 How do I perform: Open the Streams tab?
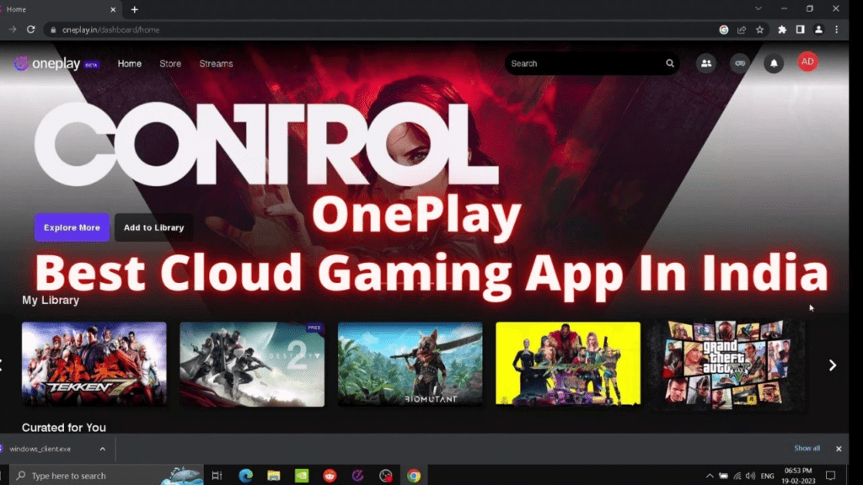coord(216,64)
